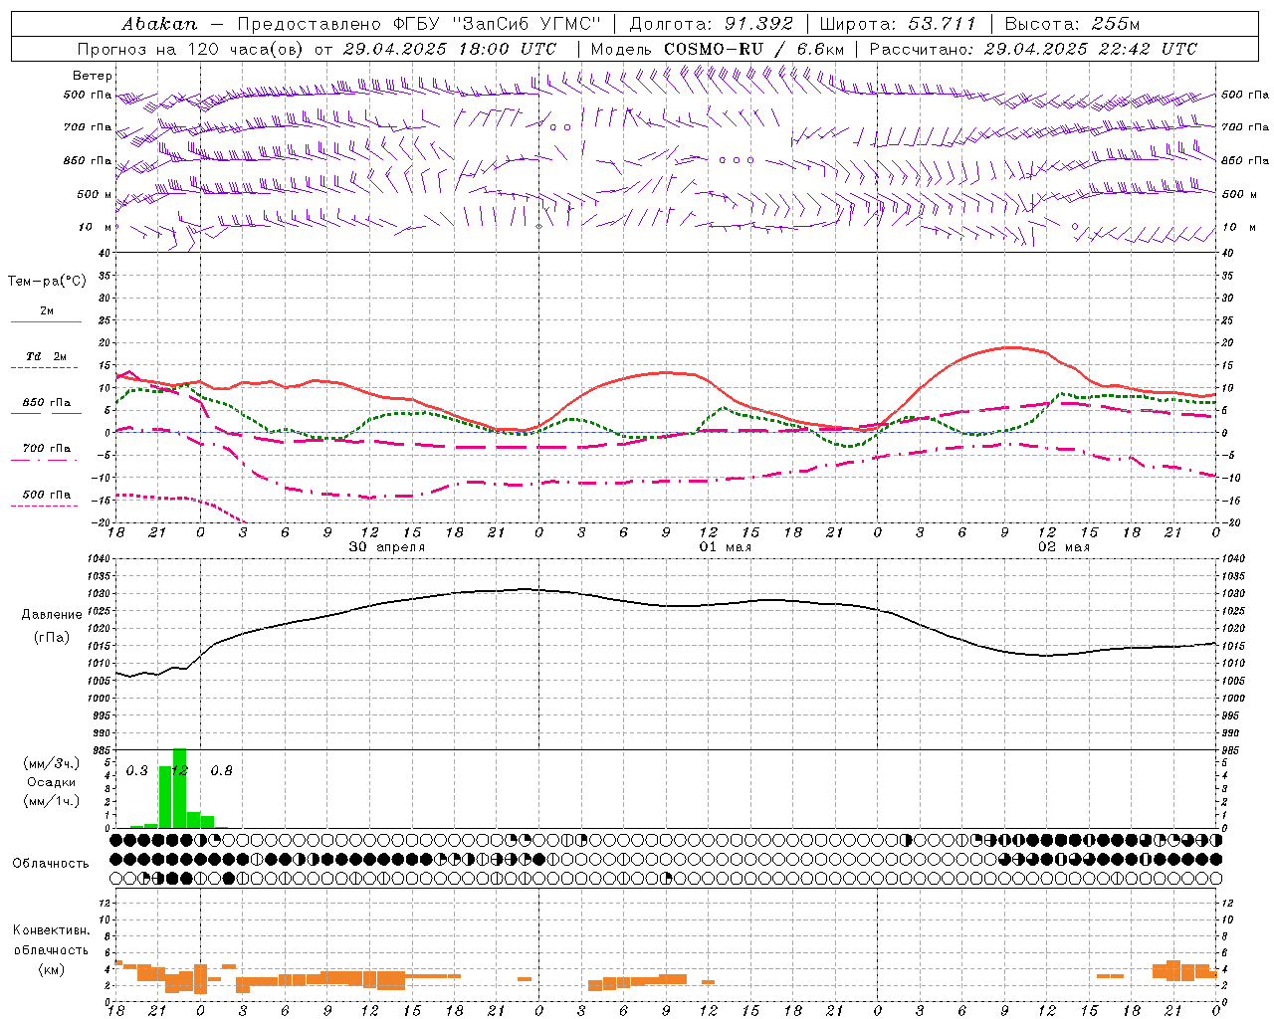The width and height of the screenshot is (1274, 1019).
Task: Click the Давление pressure panel label
Action: click(52, 615)
